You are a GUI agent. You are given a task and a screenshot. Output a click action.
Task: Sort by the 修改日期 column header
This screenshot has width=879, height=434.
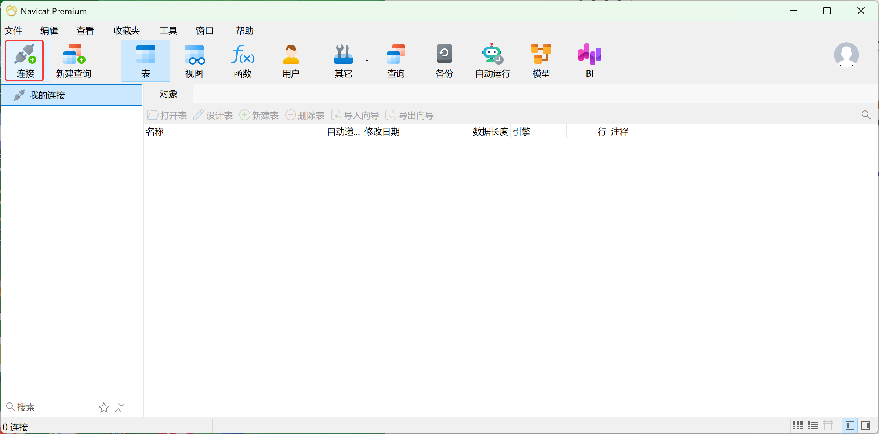pyautogui.click(x=408, y=132)
